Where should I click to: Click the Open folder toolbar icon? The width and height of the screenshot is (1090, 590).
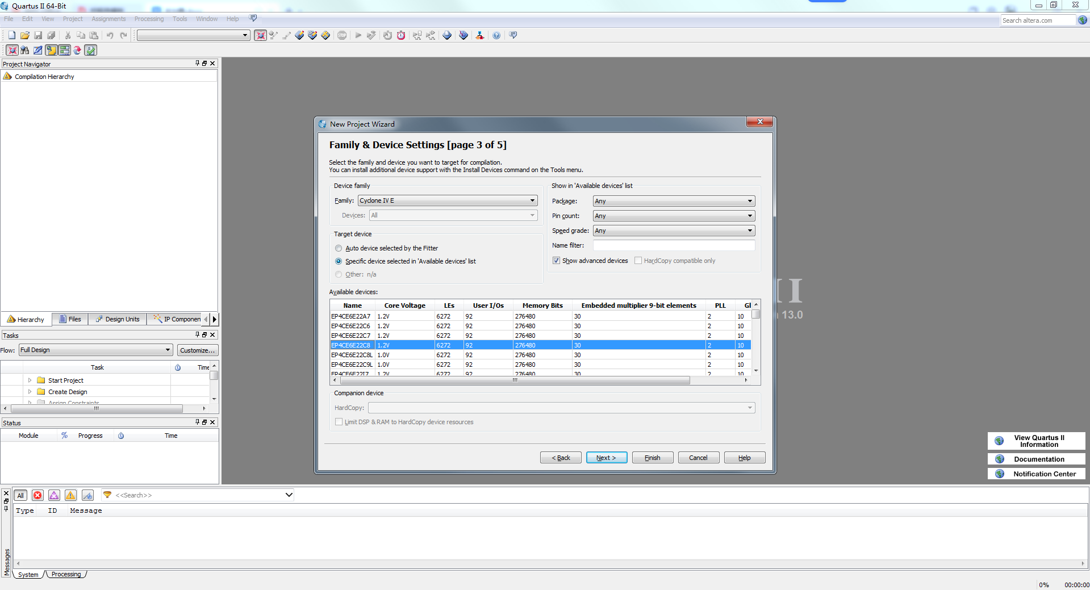click(x=25, y=35)
